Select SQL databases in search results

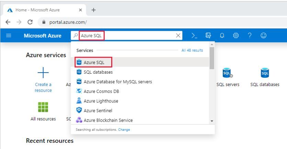click(140, 72)
